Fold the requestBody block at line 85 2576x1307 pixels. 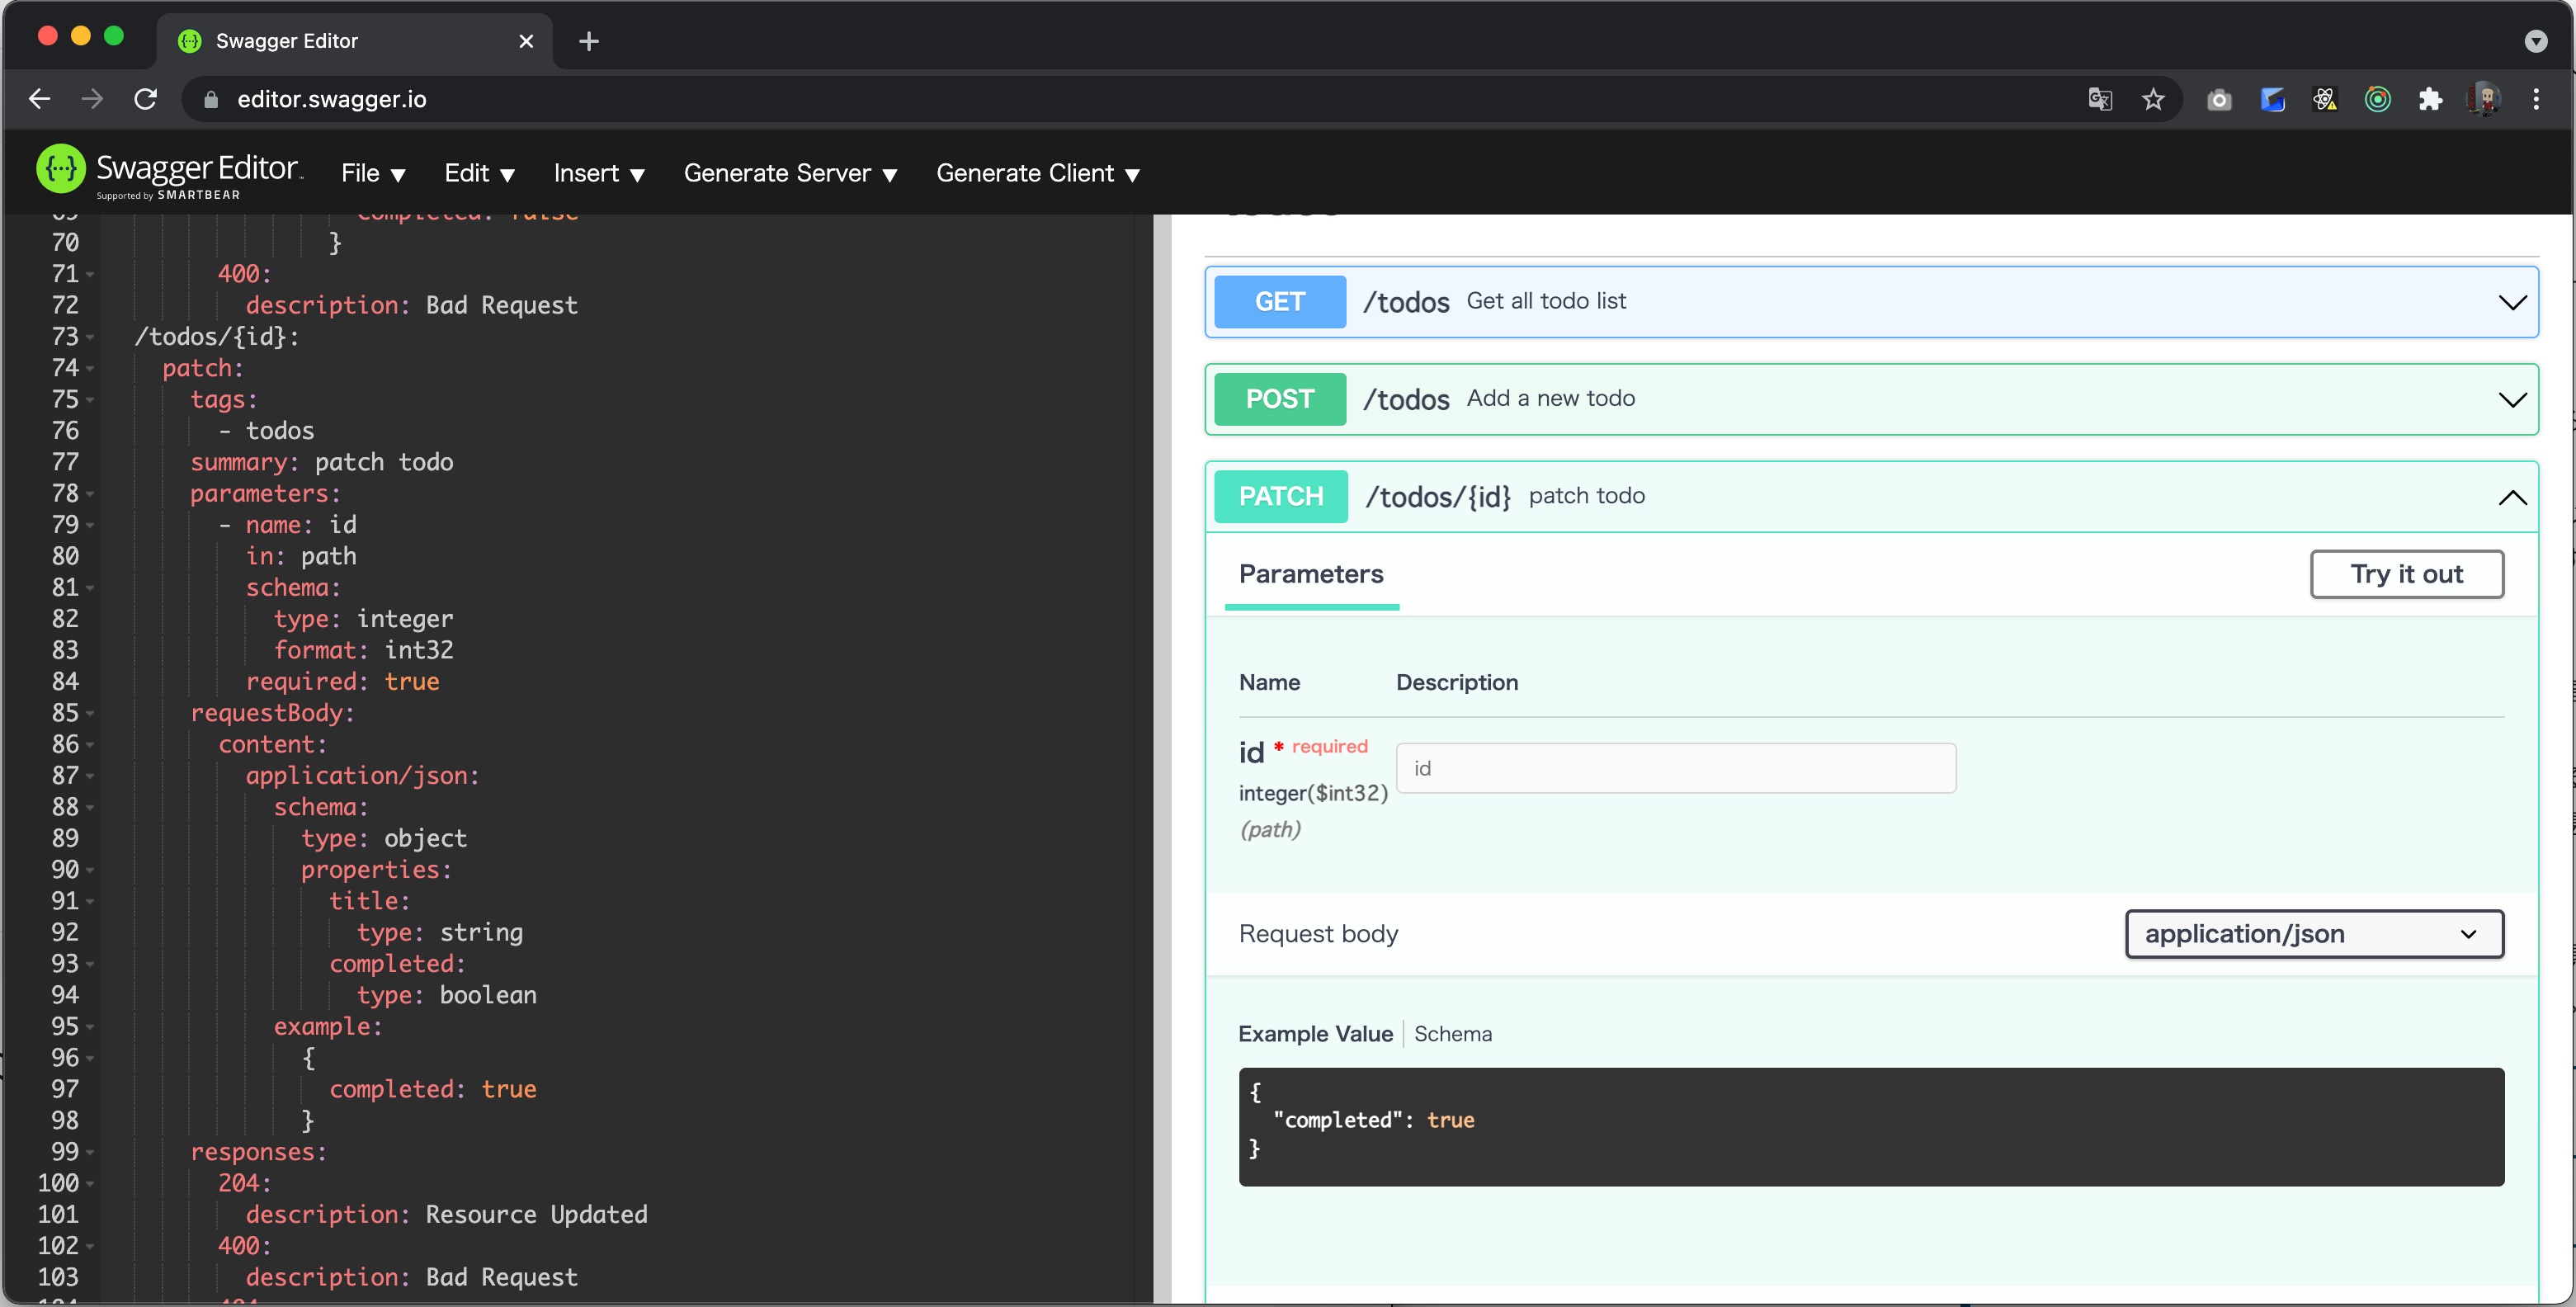pyautogui.click(x=90, y=713)
